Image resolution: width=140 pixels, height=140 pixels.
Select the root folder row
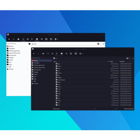93,89
